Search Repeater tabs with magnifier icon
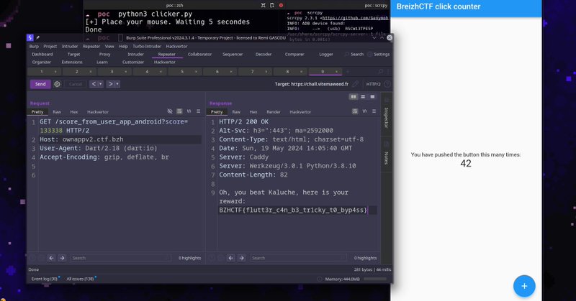Viewport: 576px width, 301px height. coord(381,72)
